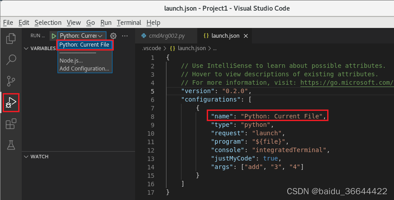This screenshot has height=200, width=394.
Task: Click the "launch" request value
Action: click(267, 133)
